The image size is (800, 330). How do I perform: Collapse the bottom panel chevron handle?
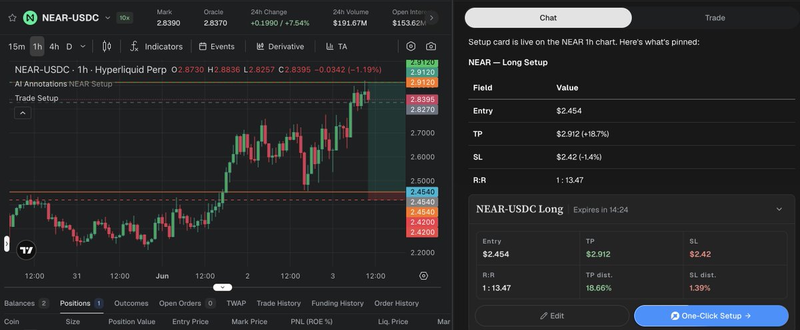tap(223, 287)
